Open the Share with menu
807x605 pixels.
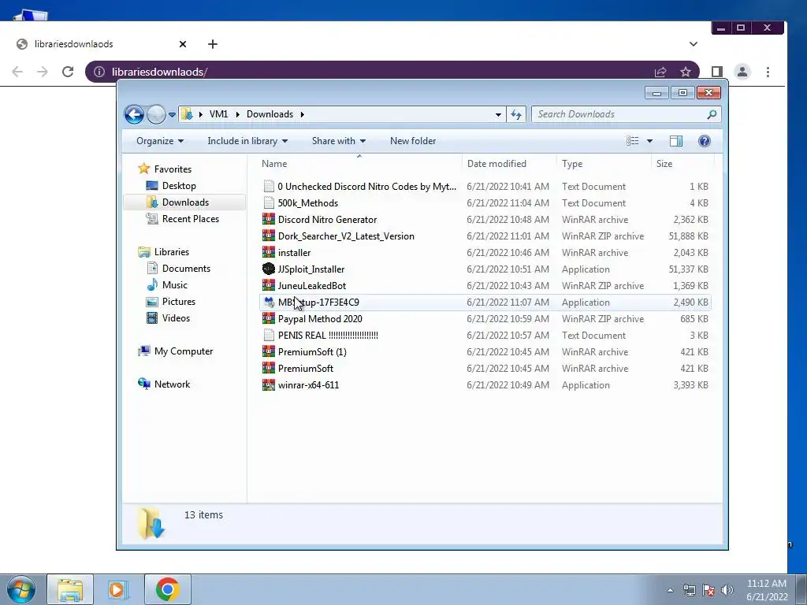pos(339,141)
